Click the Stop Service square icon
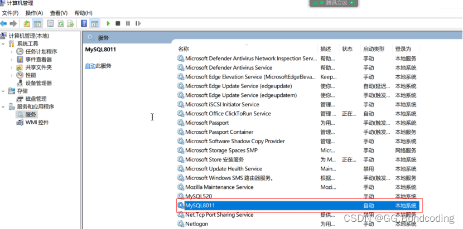The height and width of the screenshot is (229, 463). (x=118, y=23)
